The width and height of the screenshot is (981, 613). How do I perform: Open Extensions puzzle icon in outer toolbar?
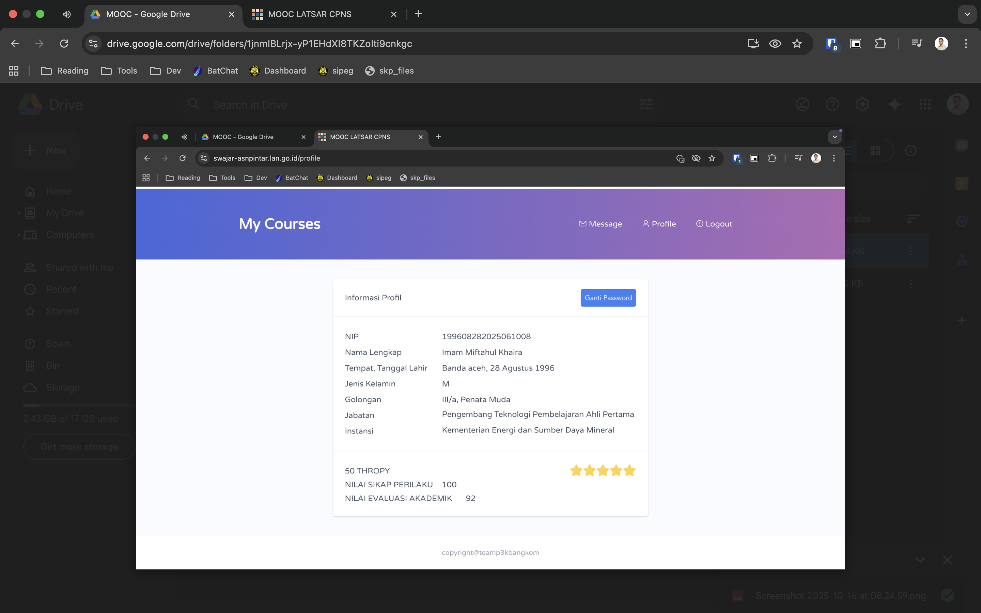point(880,43)
